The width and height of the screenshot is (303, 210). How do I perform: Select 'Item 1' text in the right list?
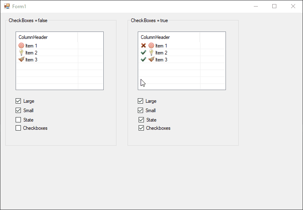pos(161,46)
